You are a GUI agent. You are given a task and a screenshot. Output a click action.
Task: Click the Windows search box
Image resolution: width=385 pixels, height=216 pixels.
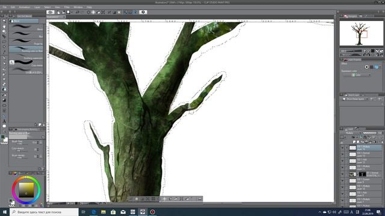tap(44, 212)
